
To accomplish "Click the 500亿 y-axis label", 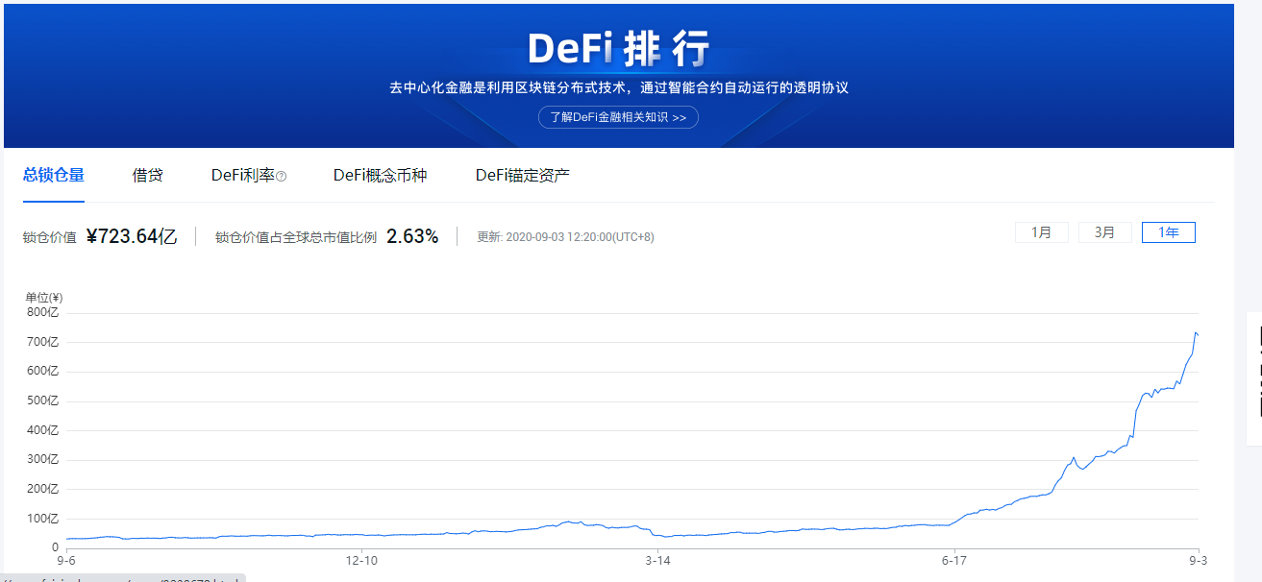I will click(x=42, y=400).
